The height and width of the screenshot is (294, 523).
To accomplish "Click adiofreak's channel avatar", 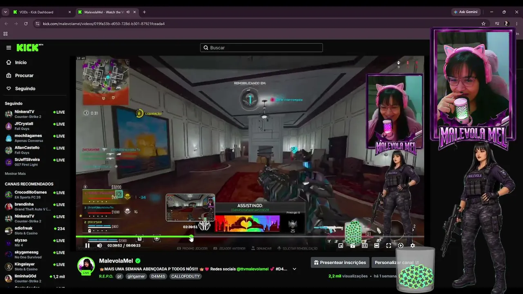I will click(9, 231).
